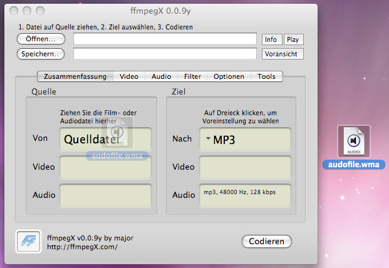Viewport: 389px width, 268px height.
Task: Go to the Tools tab
Action: (x=266, y=76)
